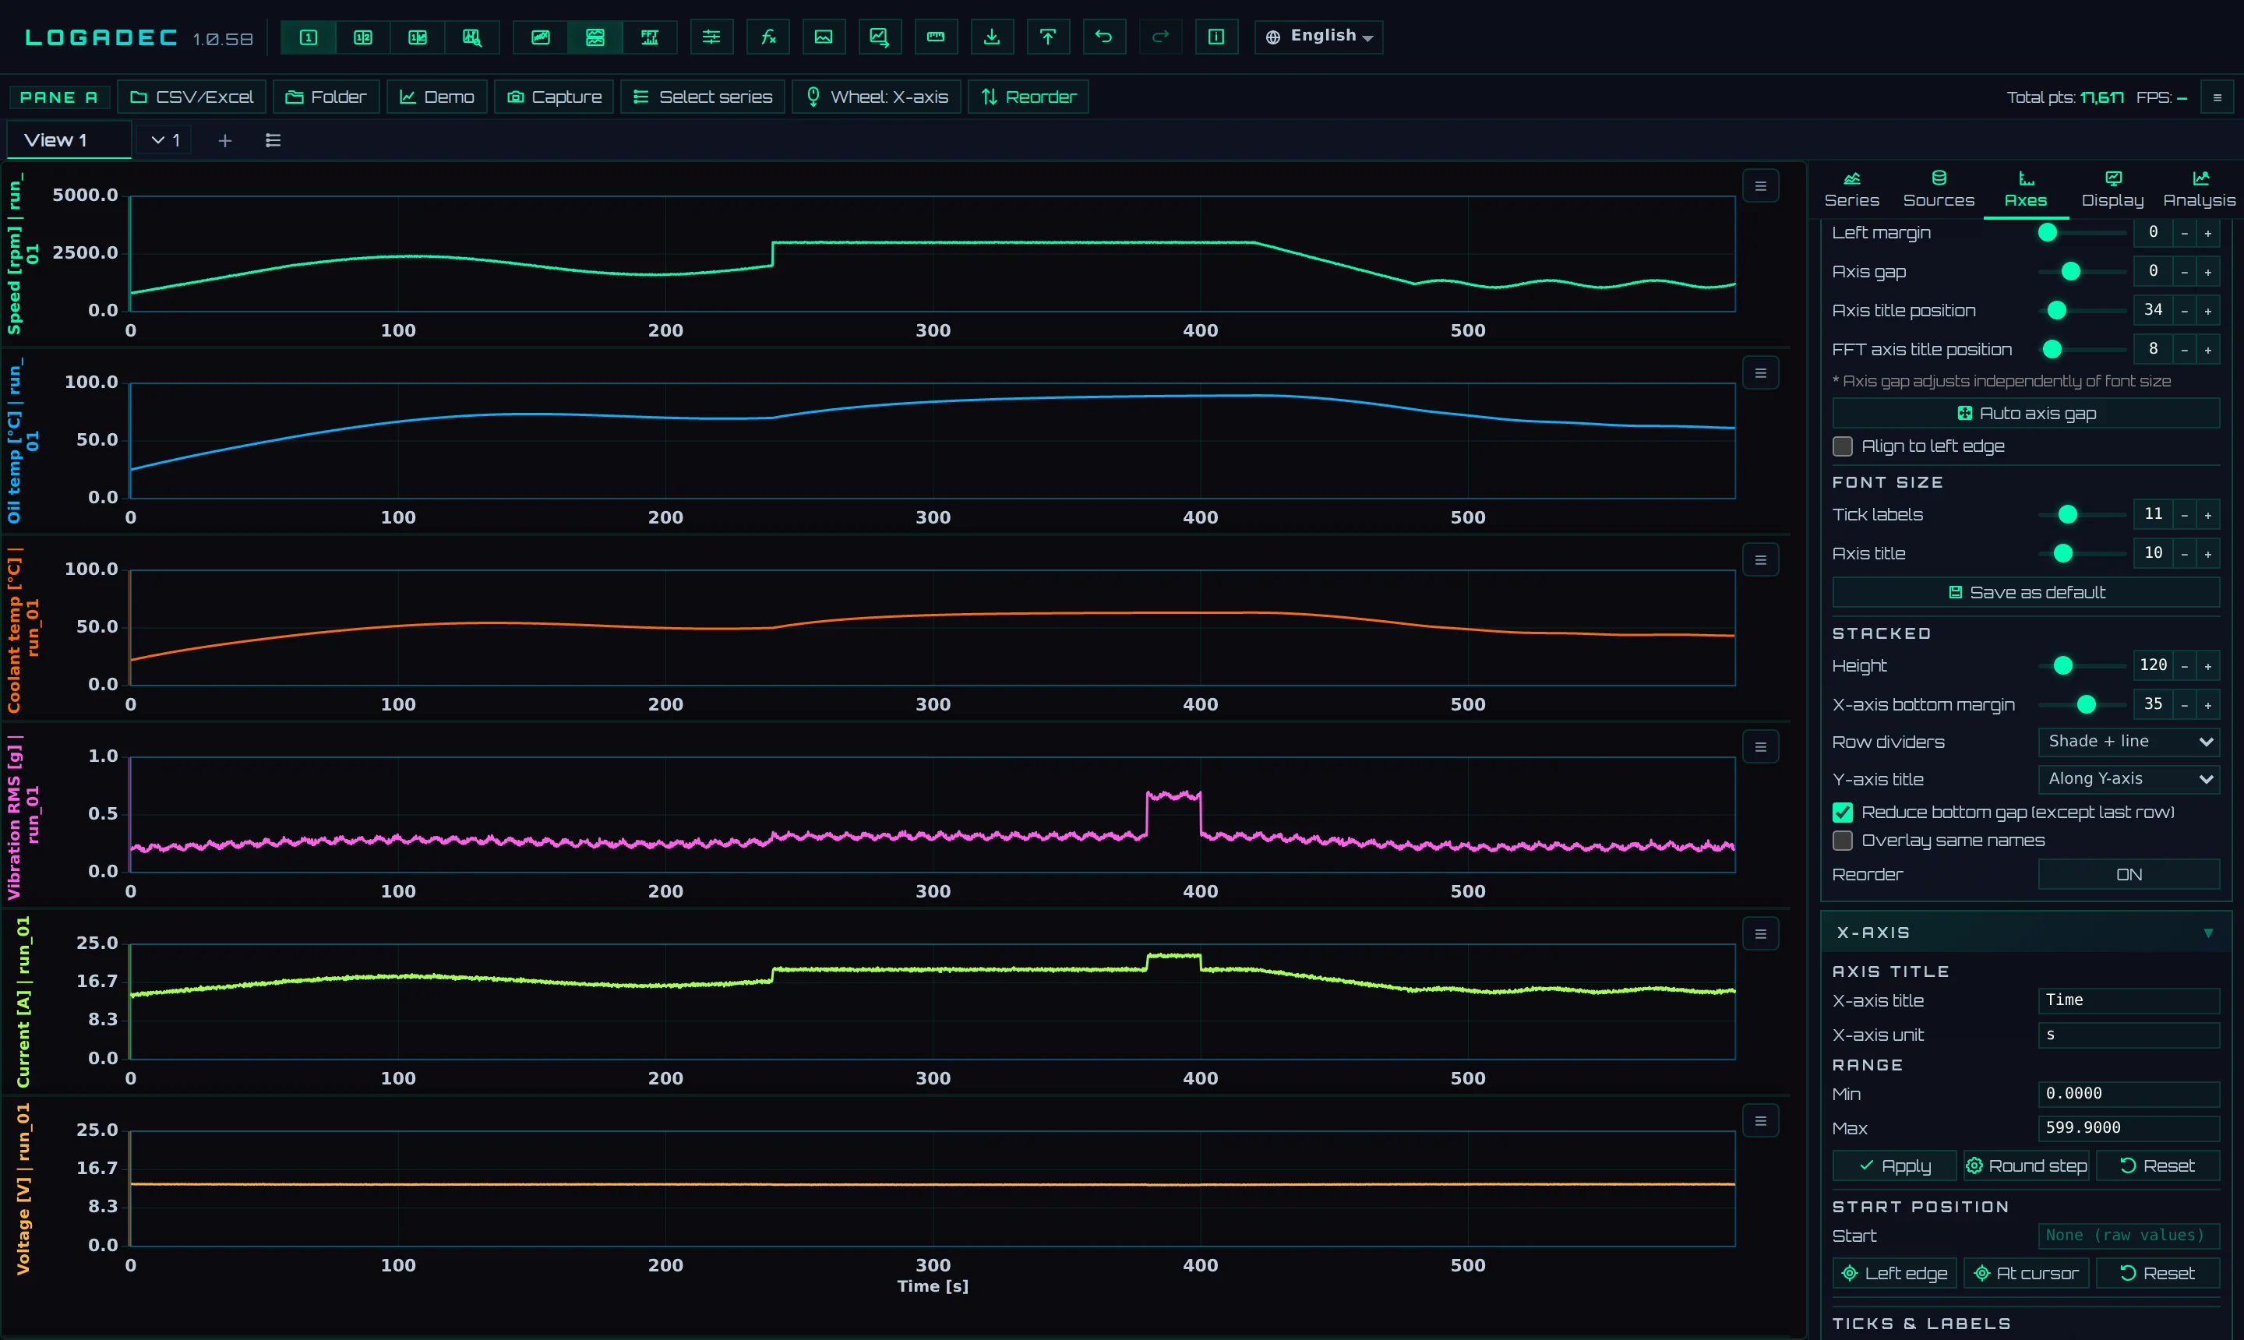
Task: Open the Speed [rpm] chart row menu
Action: tap(1760, 186)
